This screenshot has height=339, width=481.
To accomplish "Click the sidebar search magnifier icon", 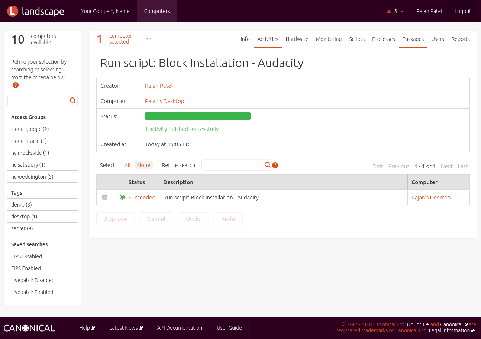I will click(x=73, y=100).
